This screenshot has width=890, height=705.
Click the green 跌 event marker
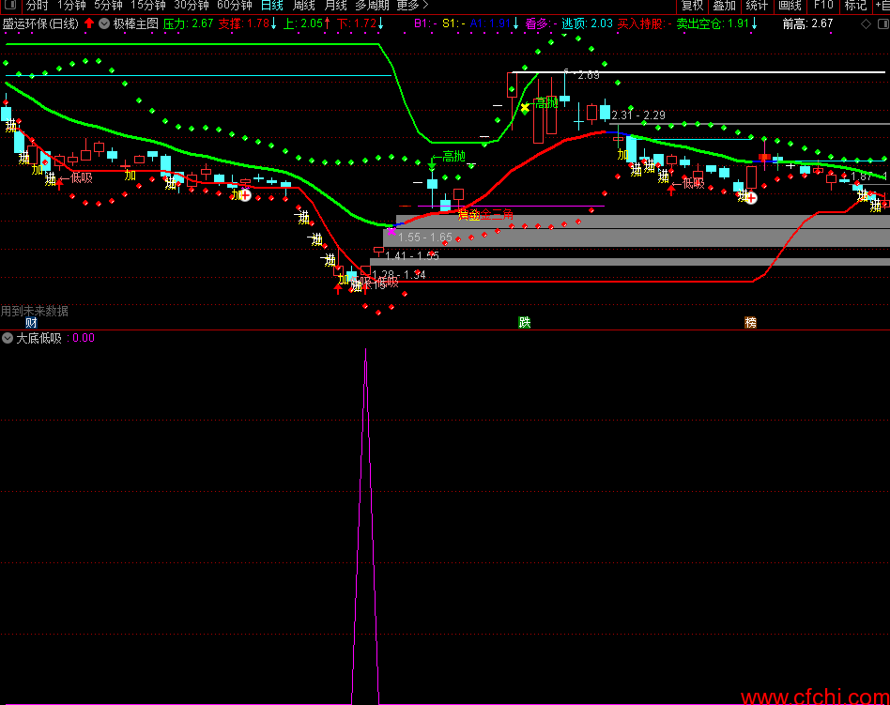pos(525,322)
